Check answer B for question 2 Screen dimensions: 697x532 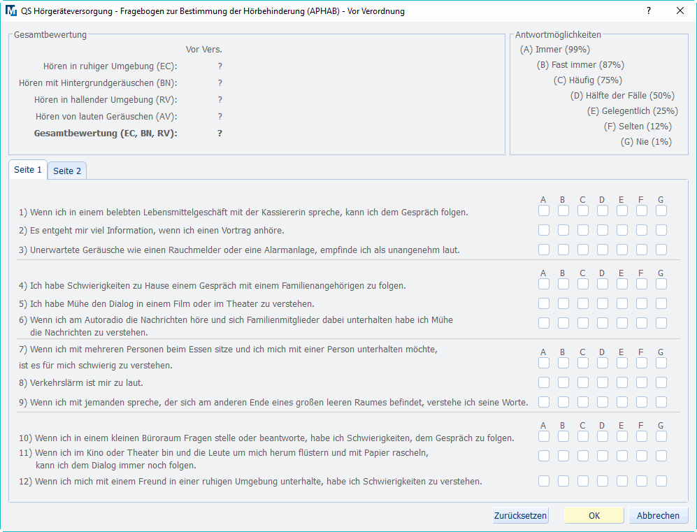click(563, 230)
